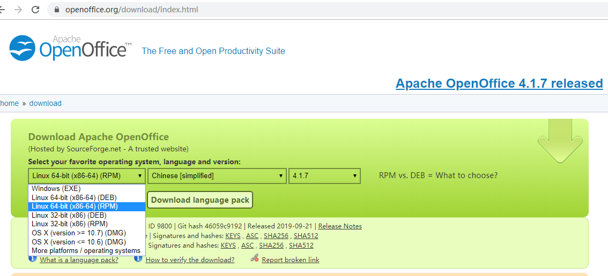Click the browser back arrow

coord(2,10)
